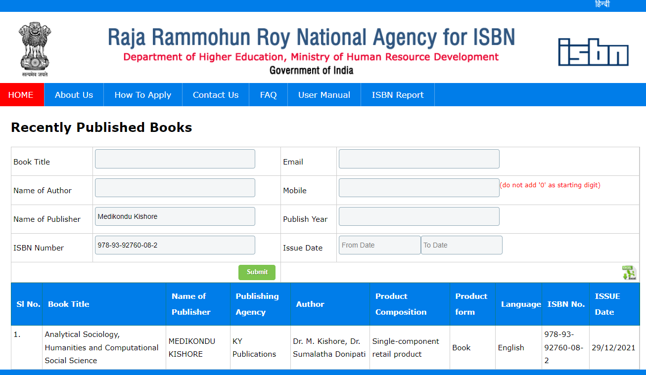This screenshot has width=646, height=375.
Task: Open the Contact Us page
Action: (216, 95)
